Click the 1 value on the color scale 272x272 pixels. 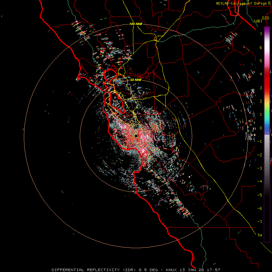click(x=261, y=115)
